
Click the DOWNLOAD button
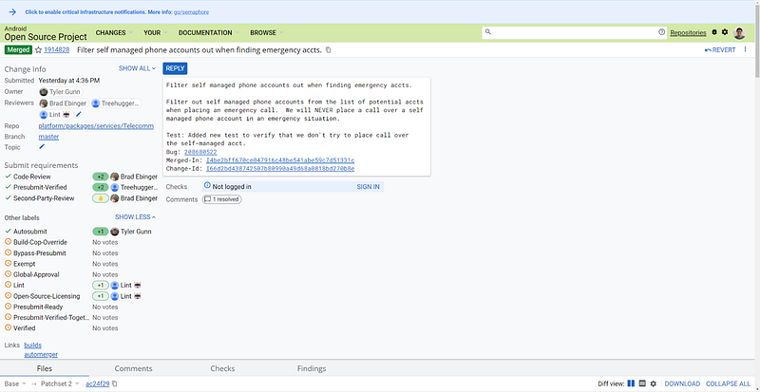click(x=682, y=383)
